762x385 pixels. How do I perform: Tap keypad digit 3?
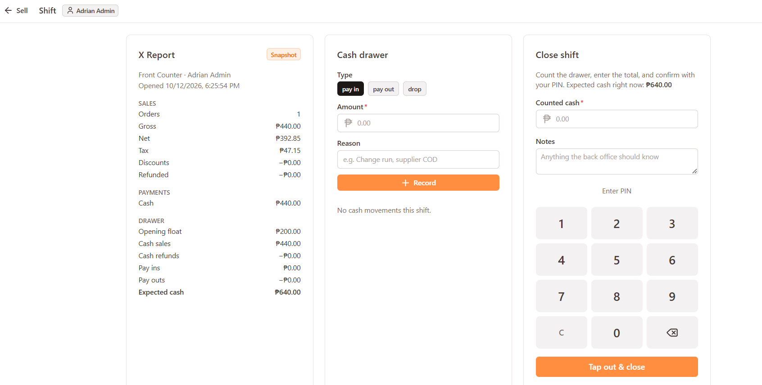[672, 223]
